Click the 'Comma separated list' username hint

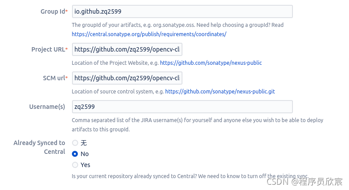coord(197,120)
